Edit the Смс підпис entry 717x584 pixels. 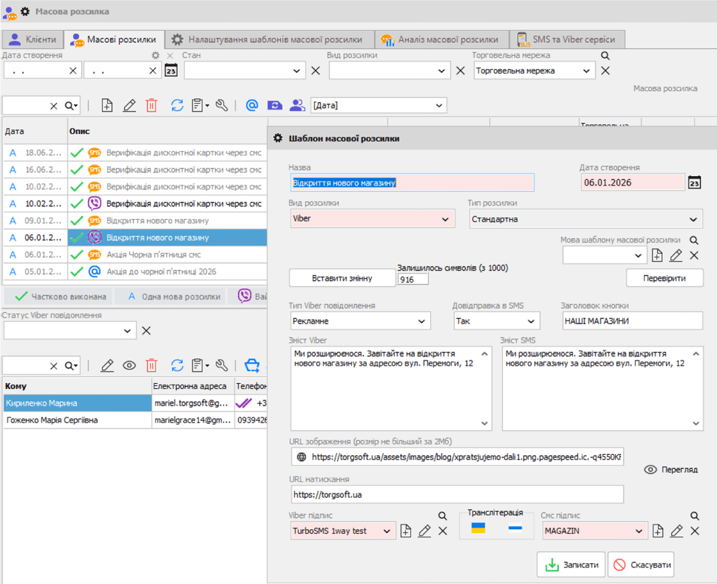pos(676,531)
